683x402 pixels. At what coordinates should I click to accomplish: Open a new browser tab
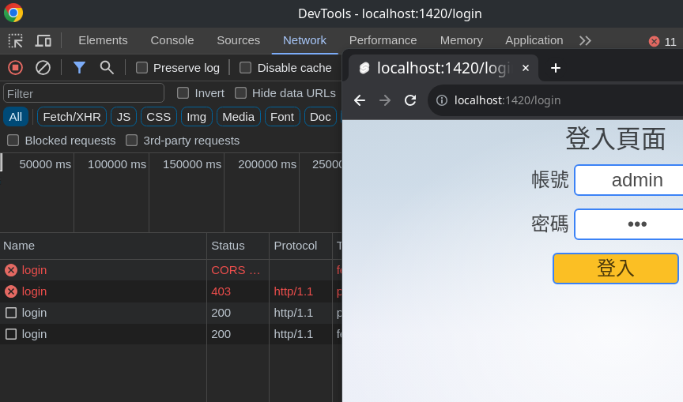click(x=556, y=68)
